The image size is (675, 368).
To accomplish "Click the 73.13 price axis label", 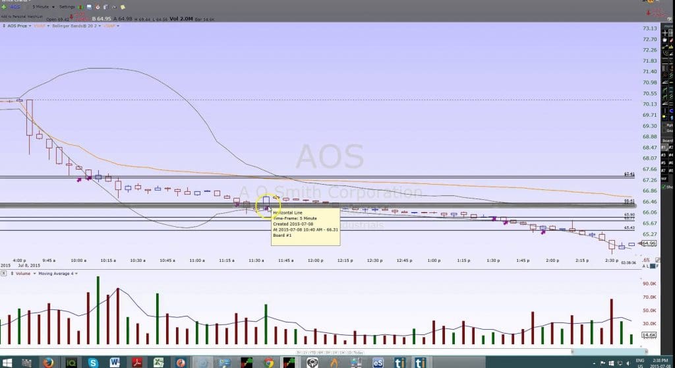I will pyautogui.click(x=649, y=28).
